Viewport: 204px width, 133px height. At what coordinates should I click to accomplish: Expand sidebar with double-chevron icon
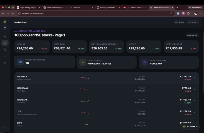pos(5,28)
